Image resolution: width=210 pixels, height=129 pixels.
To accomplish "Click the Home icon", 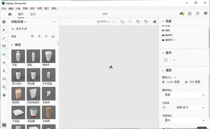I will click(10, 14).
